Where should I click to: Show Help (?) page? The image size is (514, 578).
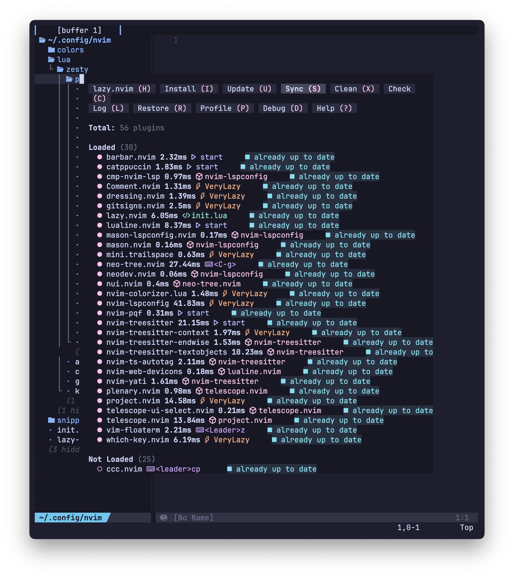click(x=334, y=108)
